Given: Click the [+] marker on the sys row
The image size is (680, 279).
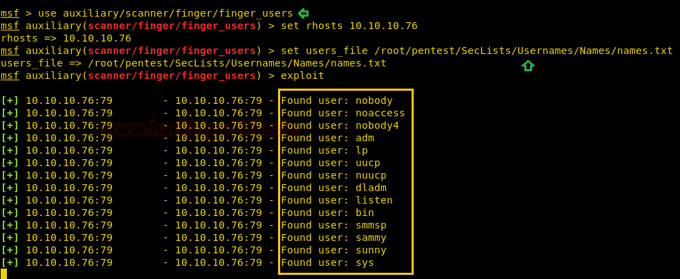Looking at the screenshot, I should point(10,262).
